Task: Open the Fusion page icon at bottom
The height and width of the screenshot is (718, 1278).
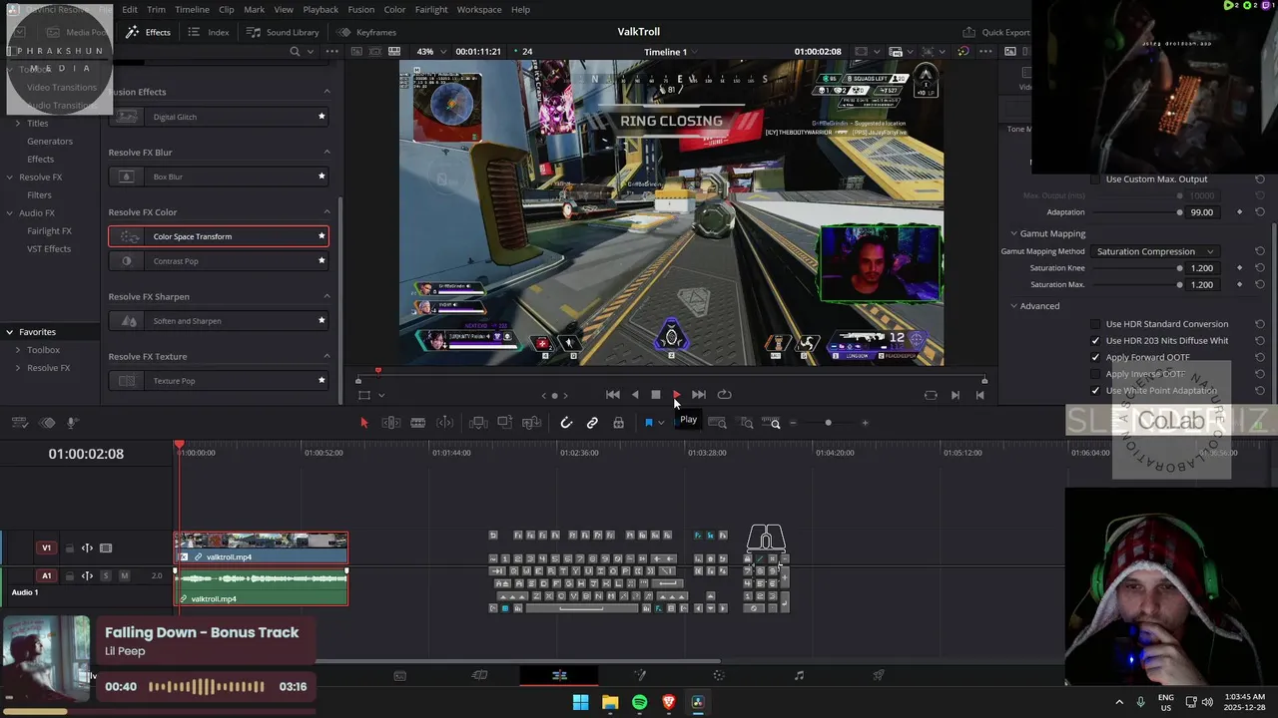Action: coord(639,675)
